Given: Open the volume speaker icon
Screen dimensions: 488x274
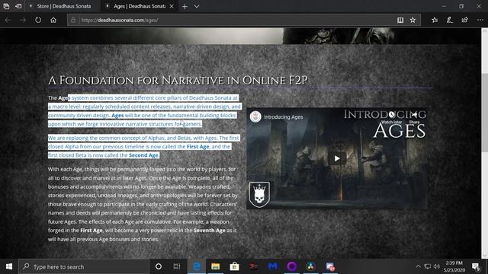Looking at the screenshot, I should 437,266.
